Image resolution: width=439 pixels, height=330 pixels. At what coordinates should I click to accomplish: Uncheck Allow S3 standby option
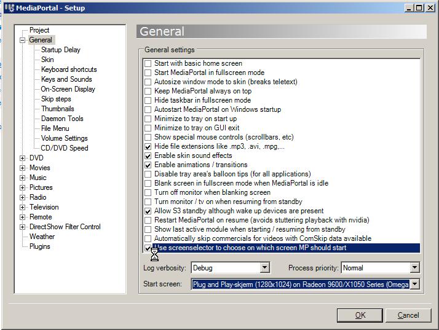pos(148,211)
